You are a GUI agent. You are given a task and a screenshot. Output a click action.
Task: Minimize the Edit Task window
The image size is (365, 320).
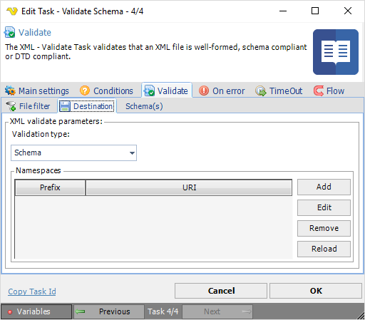coord(283,11)
